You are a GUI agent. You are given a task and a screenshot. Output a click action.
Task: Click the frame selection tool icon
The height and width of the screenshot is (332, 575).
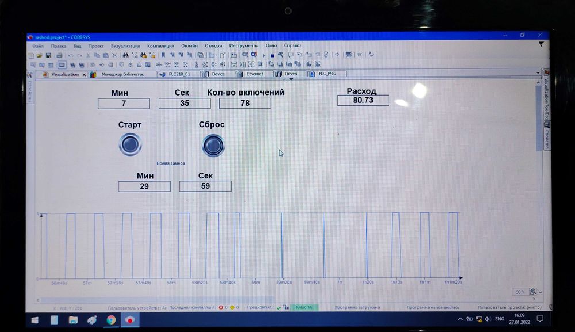pos(62,65)
